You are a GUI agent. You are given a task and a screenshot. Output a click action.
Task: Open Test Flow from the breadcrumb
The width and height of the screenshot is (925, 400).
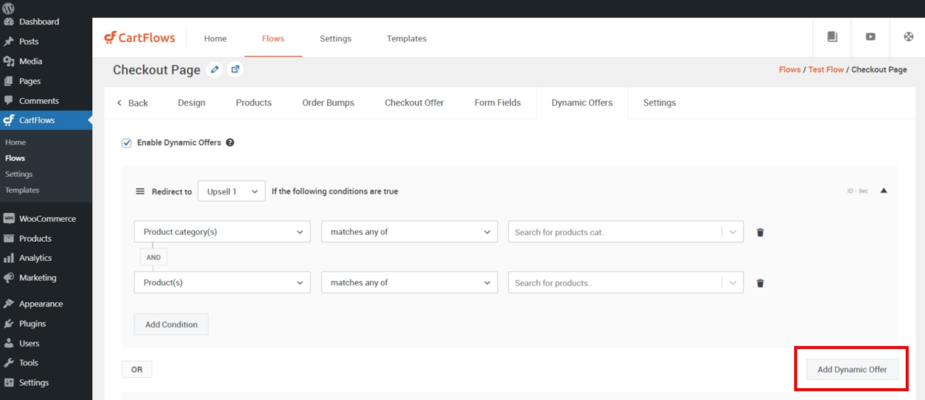click(826, 69)
